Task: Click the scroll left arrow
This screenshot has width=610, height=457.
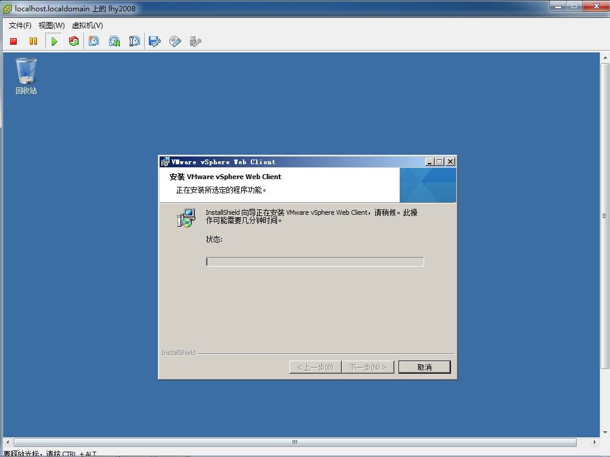Action: pyautogui.click(x=7, y=442)
